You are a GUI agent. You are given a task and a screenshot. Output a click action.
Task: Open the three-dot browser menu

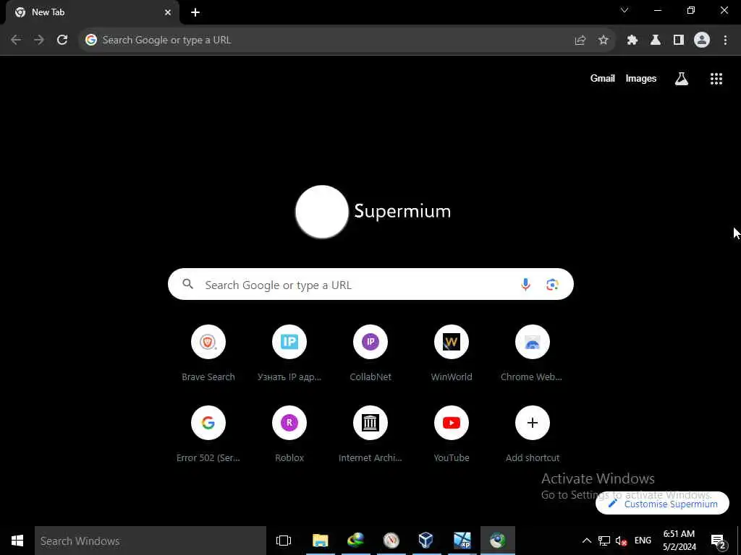click(725, 40)
